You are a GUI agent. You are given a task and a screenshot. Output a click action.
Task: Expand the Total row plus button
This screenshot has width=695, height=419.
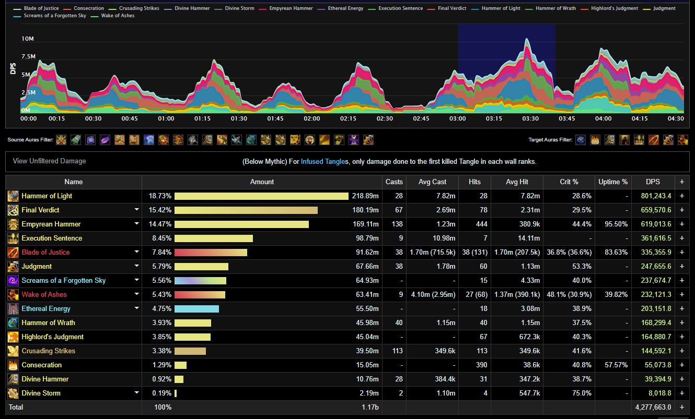pos(681,407)
